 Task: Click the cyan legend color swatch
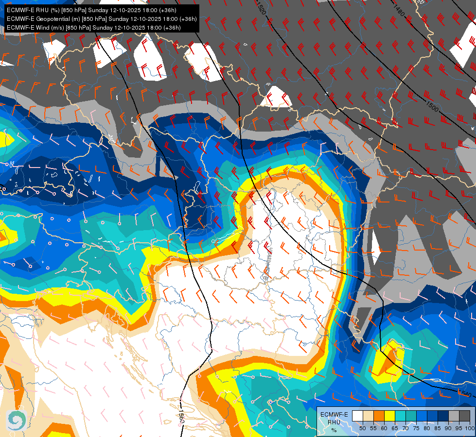pyautogui.click(x=401, y=416)
